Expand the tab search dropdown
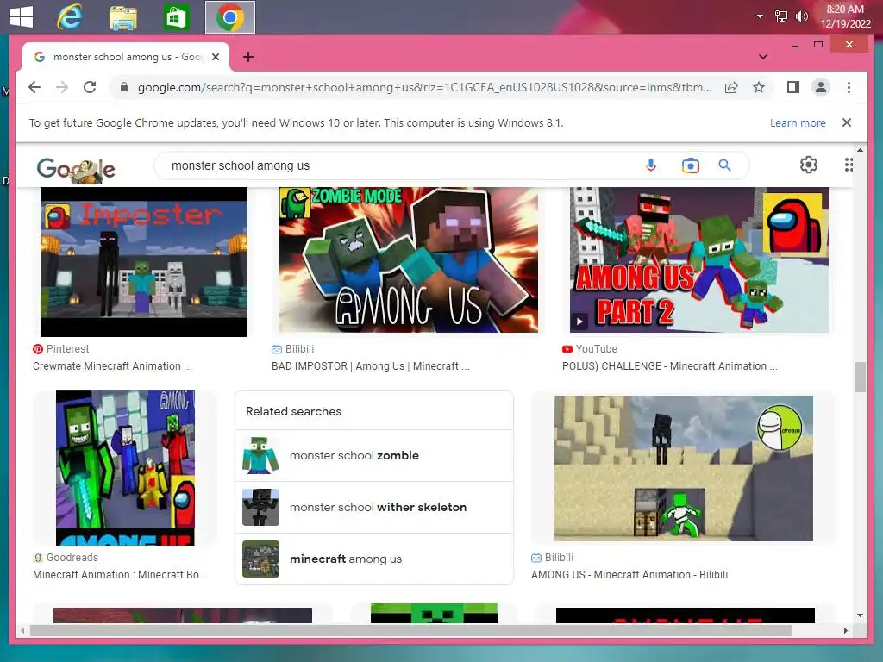 point(763,57)
